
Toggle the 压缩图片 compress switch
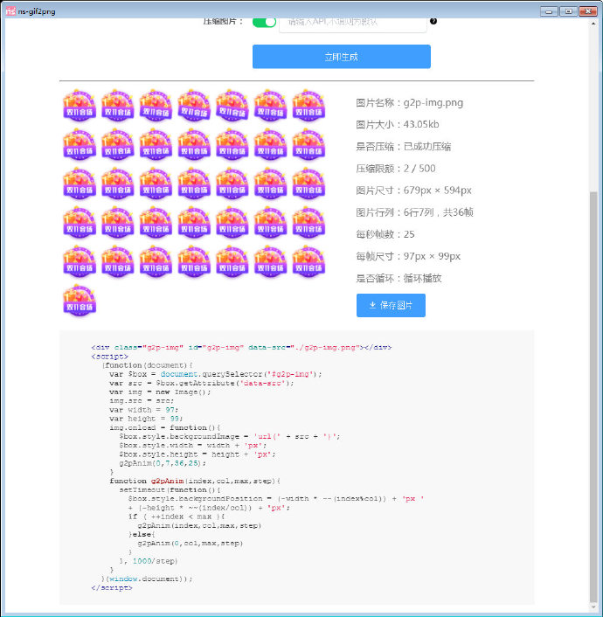pyautogui.click(x=264, y=22)
